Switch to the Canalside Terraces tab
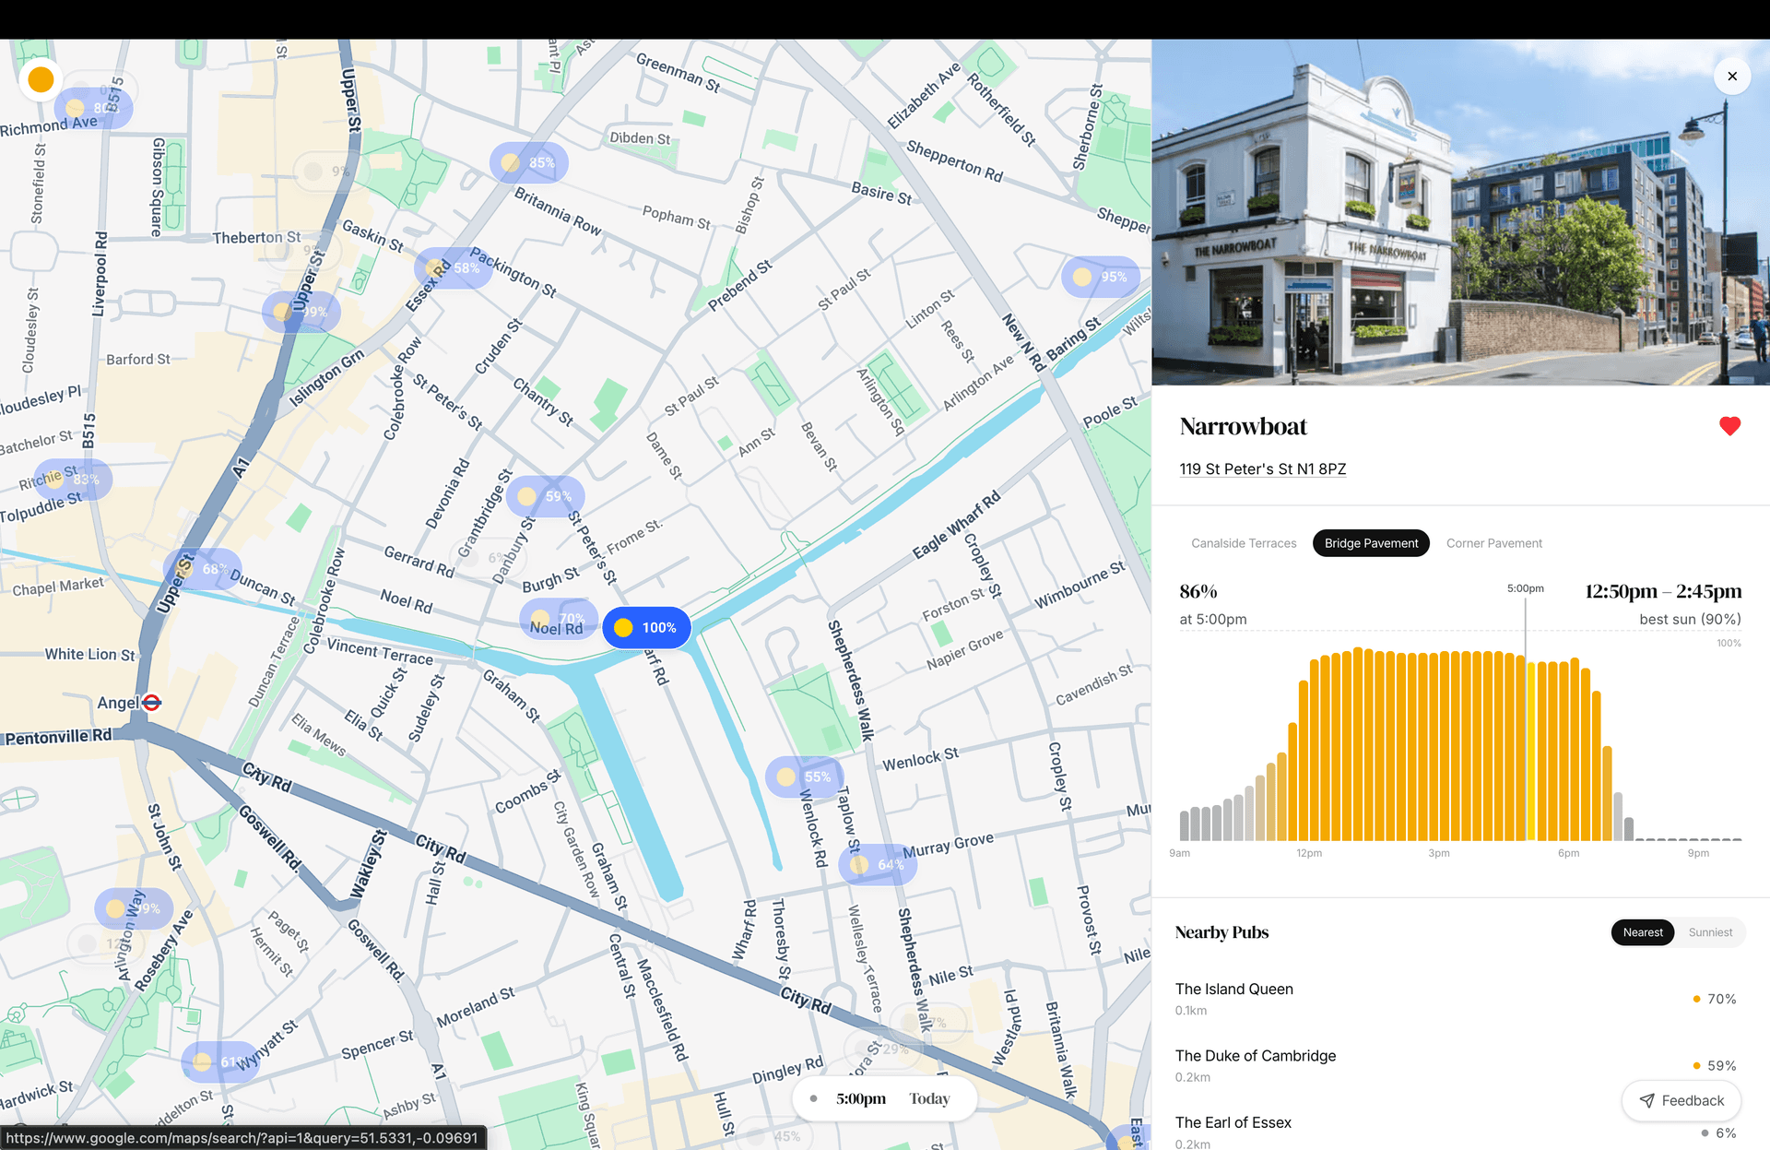The width and height of the screenshot is (1770, 1150). point(1244,543)
